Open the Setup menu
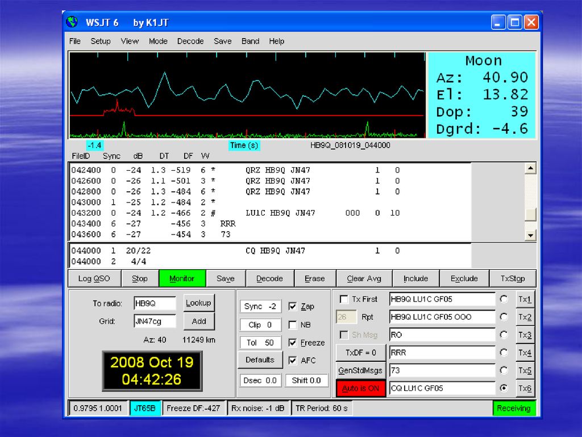The height and width of the screenshot is (437, 582). click(x=101, y=41)
